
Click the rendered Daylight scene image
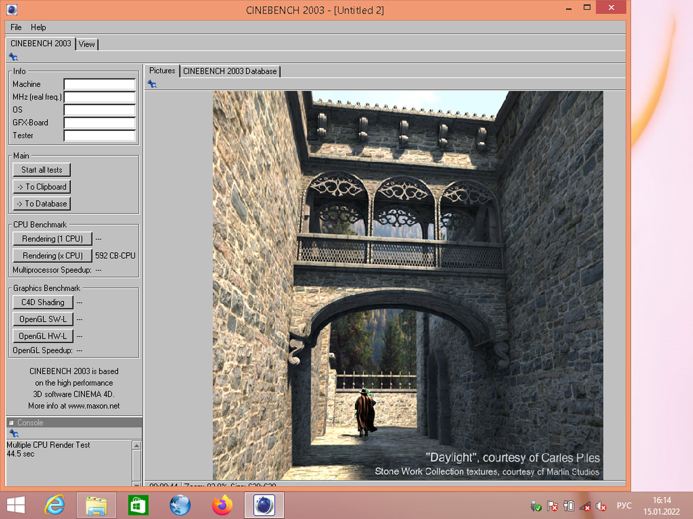click(x=408, y=285)
